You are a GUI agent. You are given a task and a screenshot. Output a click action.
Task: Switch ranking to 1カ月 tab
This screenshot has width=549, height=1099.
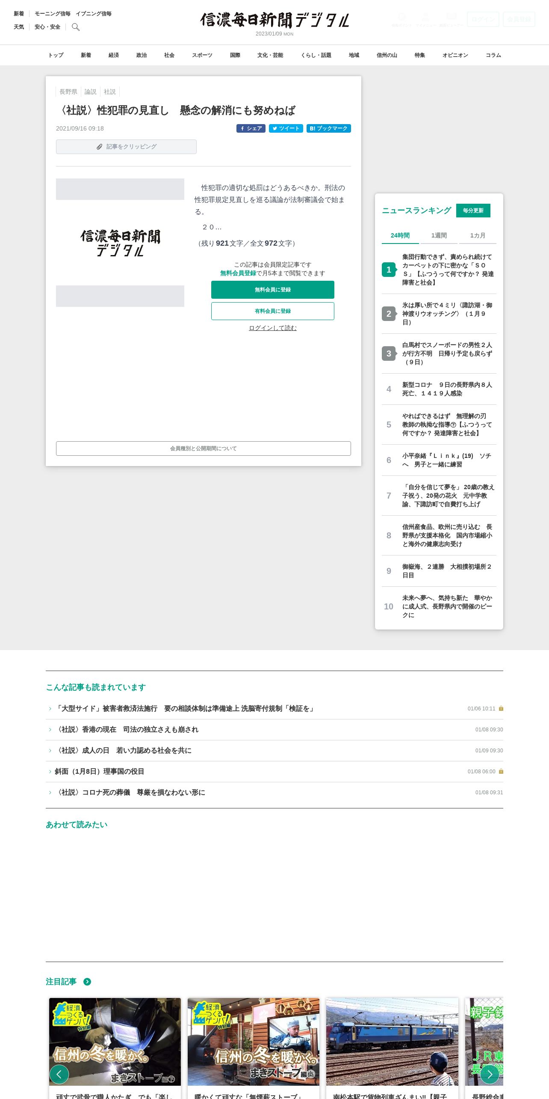[478, 235]
